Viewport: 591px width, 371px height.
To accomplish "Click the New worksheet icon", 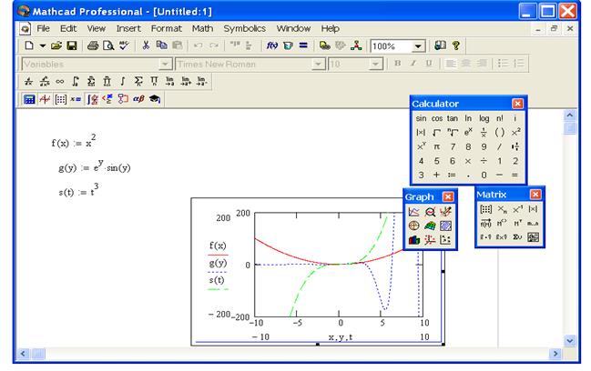I will [29, 45].
